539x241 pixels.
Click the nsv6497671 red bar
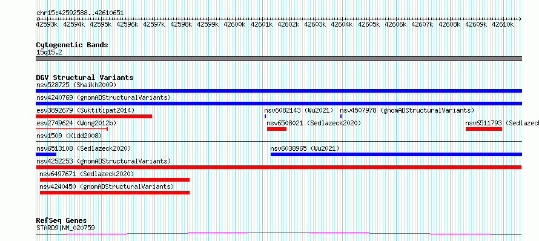click(x=114, y=180)
